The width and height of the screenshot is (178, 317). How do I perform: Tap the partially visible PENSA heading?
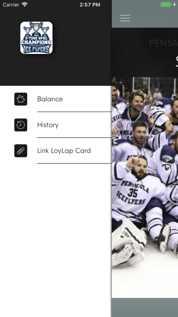(163, 43)
